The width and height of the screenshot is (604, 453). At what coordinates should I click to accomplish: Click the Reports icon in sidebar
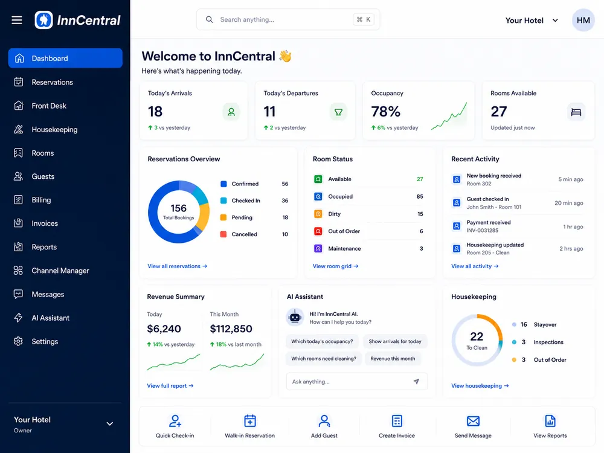(19, 247)
